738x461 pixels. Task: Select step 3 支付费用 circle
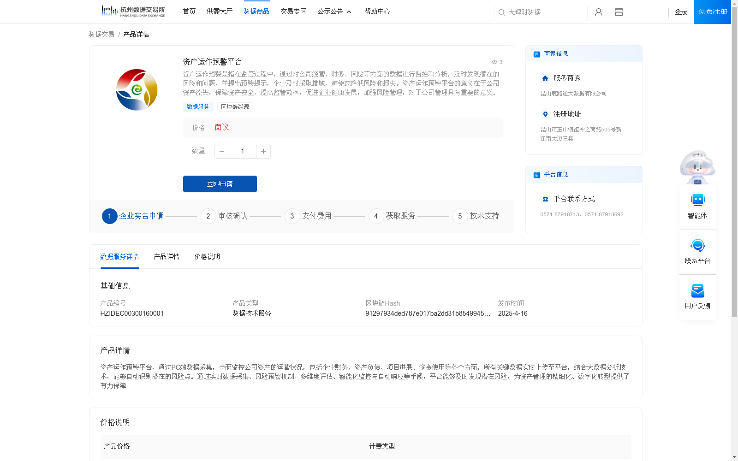292,216
